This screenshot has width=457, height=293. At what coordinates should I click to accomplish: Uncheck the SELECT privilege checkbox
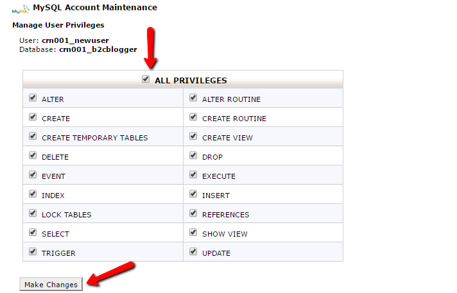33,232
